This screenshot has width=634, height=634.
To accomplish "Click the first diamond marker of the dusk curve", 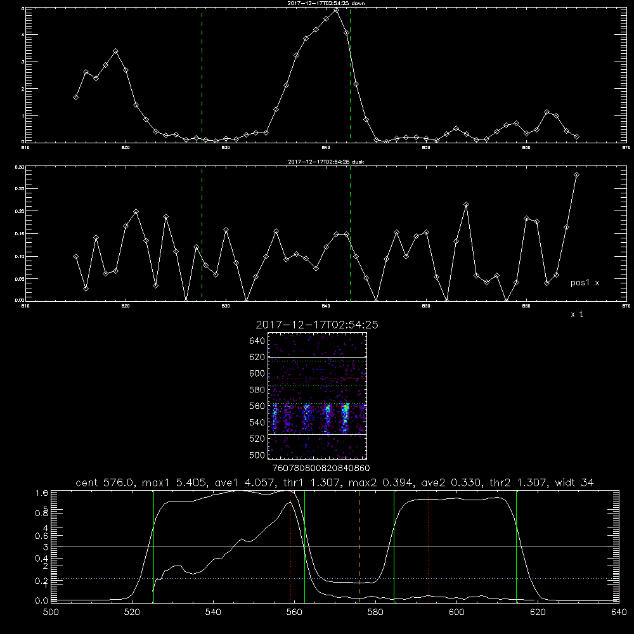I will coord(75,256).
